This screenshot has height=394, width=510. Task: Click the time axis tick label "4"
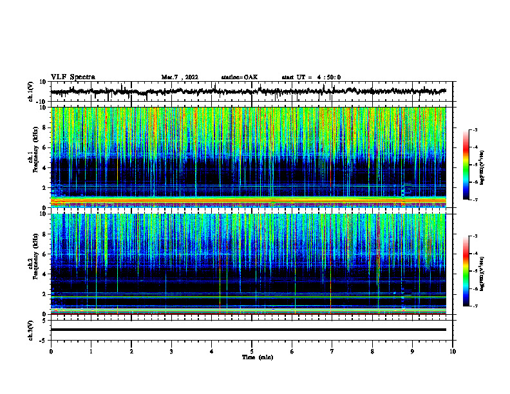click(x=212, y=352)
